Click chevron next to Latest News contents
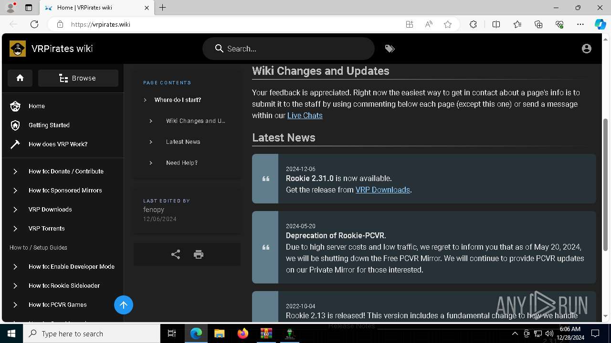The image size is (611, 343). (x=151, y=142)
